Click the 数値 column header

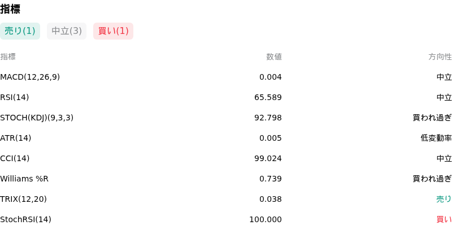274,57
